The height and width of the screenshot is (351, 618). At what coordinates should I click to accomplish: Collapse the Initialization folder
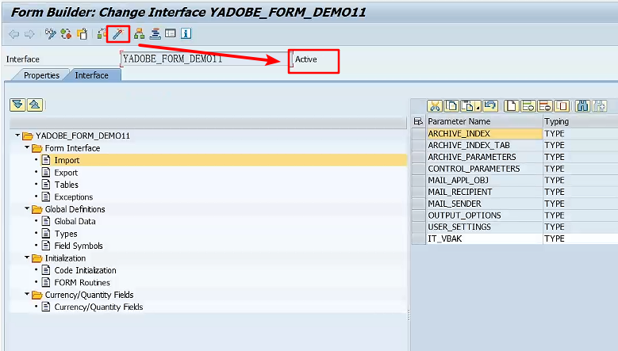(x=28, y=258)
